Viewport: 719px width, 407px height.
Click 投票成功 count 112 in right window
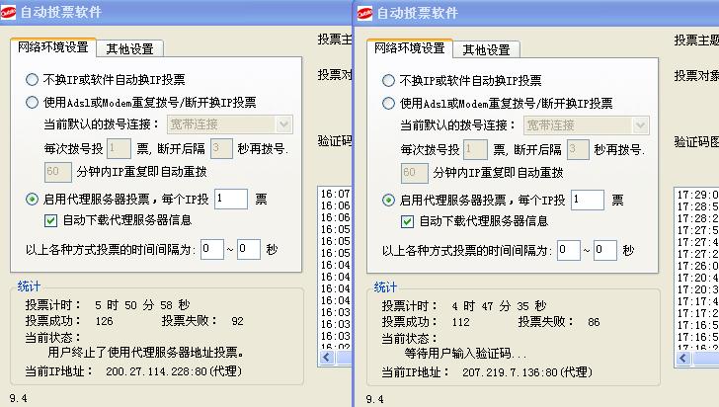tap(461, 322)
